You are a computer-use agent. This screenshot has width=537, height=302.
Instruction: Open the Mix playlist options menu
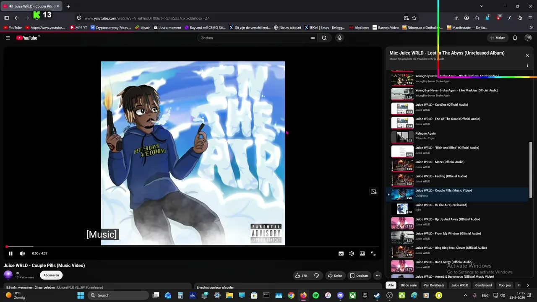527,65
